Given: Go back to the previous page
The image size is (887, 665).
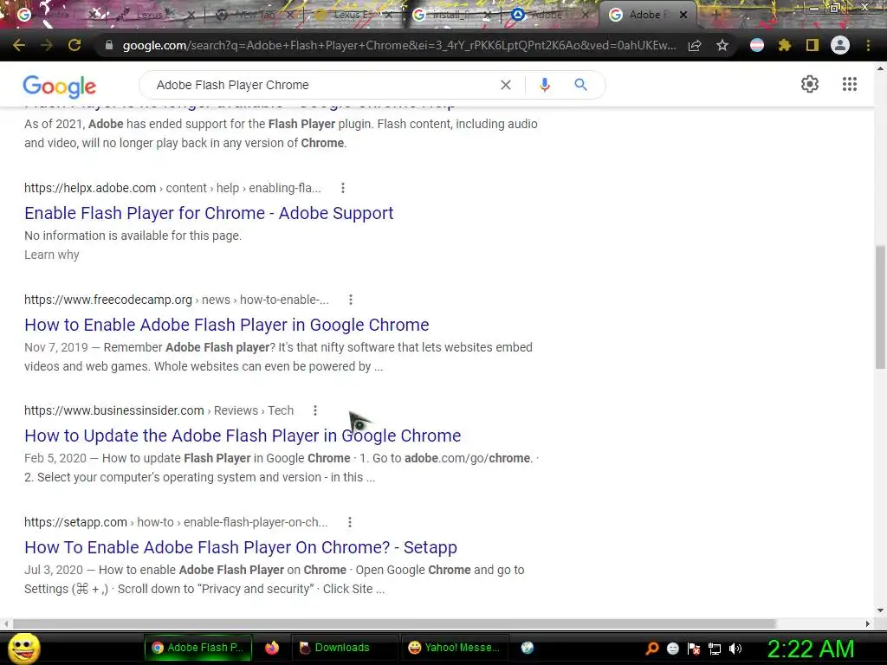Looking at the screenshot, I should coord(19,45).
